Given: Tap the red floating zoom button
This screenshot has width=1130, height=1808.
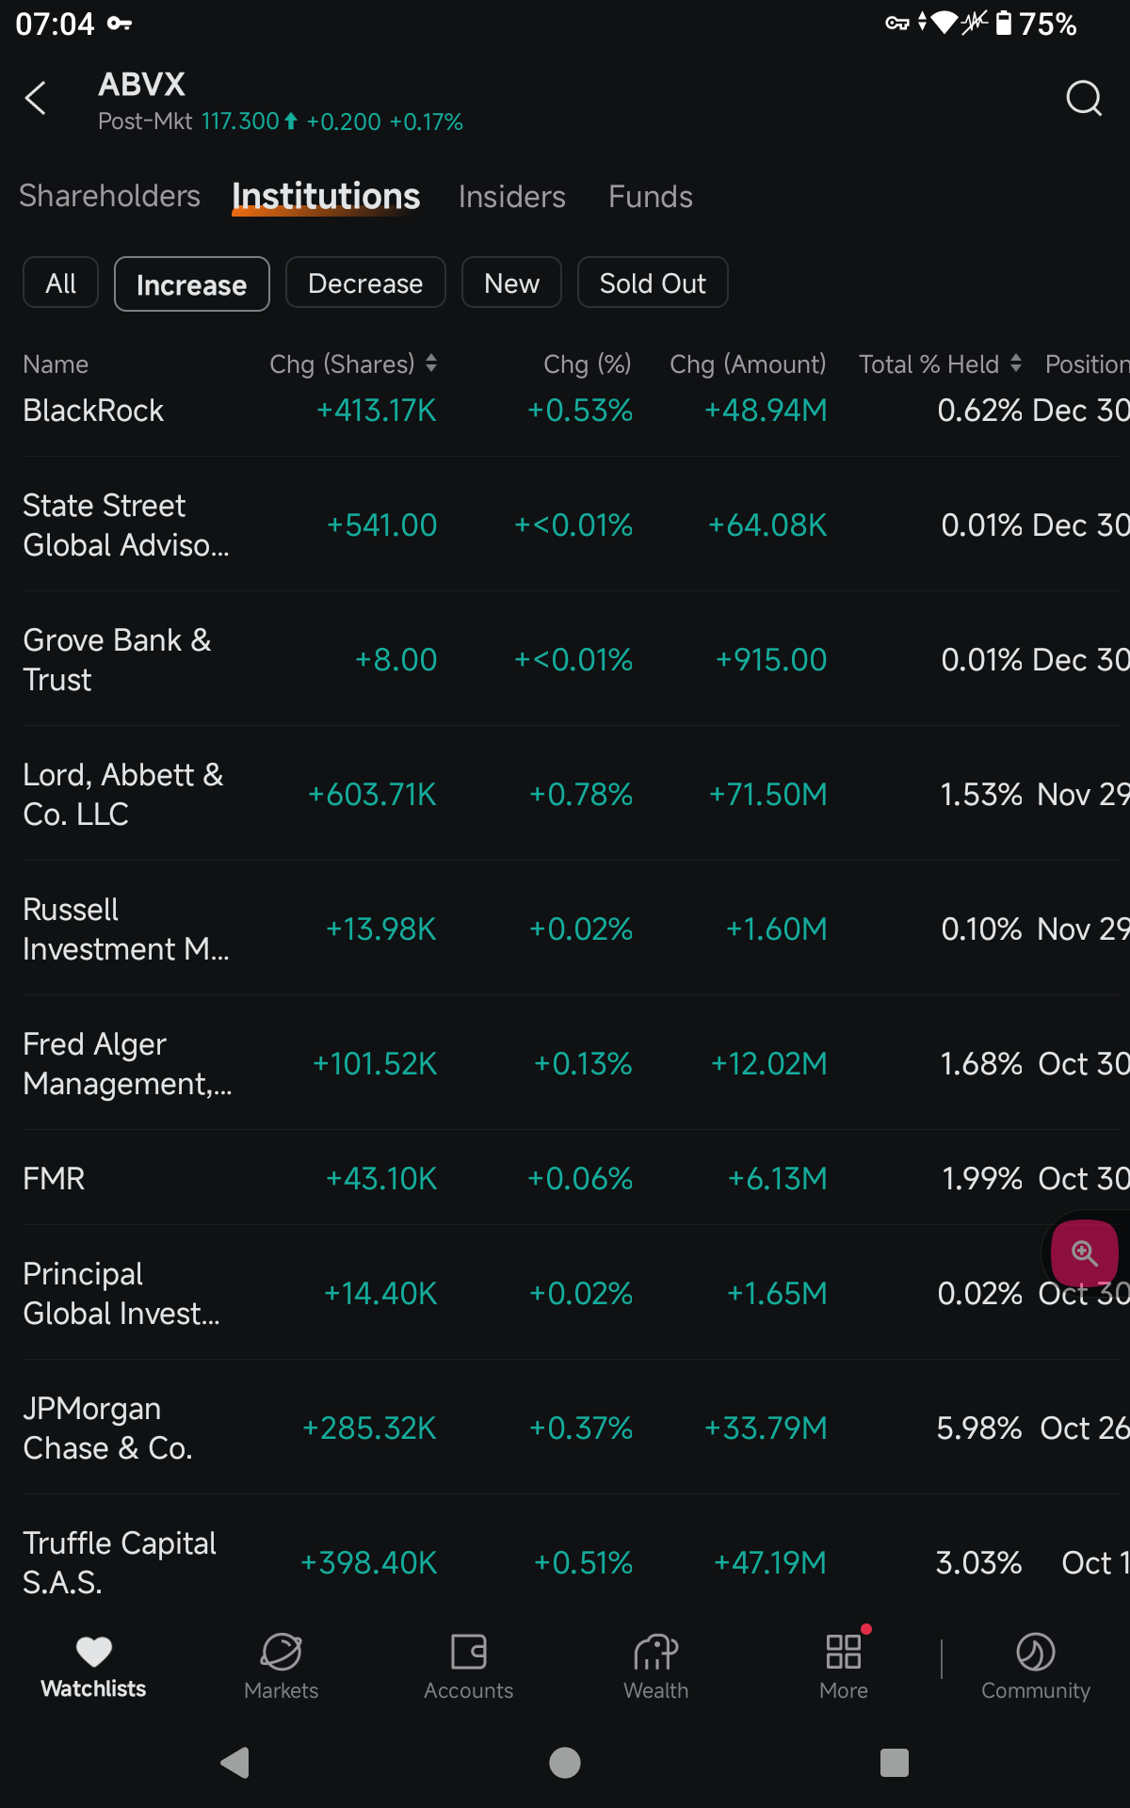Looking at the screenshot, I should [x=1084, y=1253].
